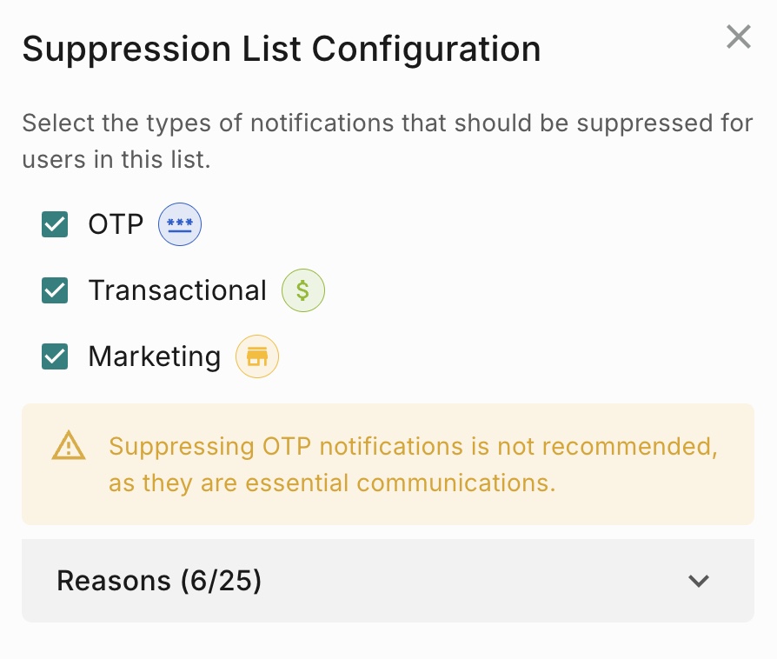777x659 pixels.
Task: Click the orange storefront Marketing icon
Action: [x=257, y=356]
